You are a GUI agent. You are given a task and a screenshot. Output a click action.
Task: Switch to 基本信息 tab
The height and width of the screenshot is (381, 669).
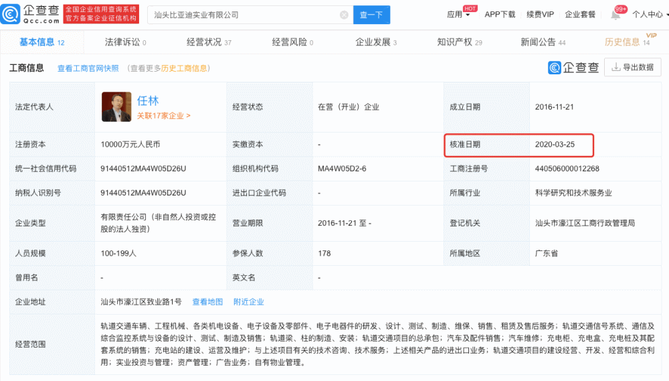[41, 42]
